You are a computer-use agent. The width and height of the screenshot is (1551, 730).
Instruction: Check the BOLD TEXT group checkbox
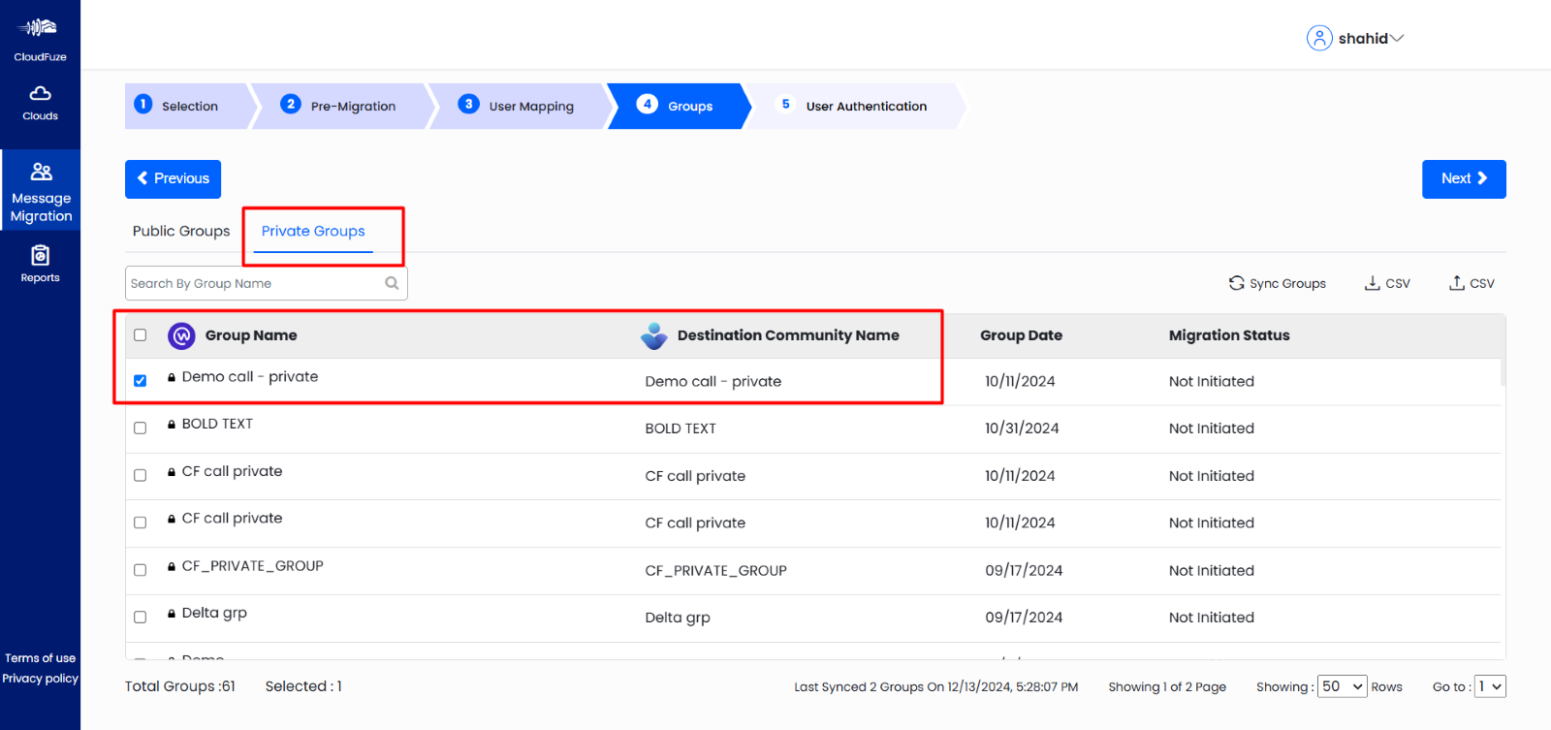pos(141,428)
